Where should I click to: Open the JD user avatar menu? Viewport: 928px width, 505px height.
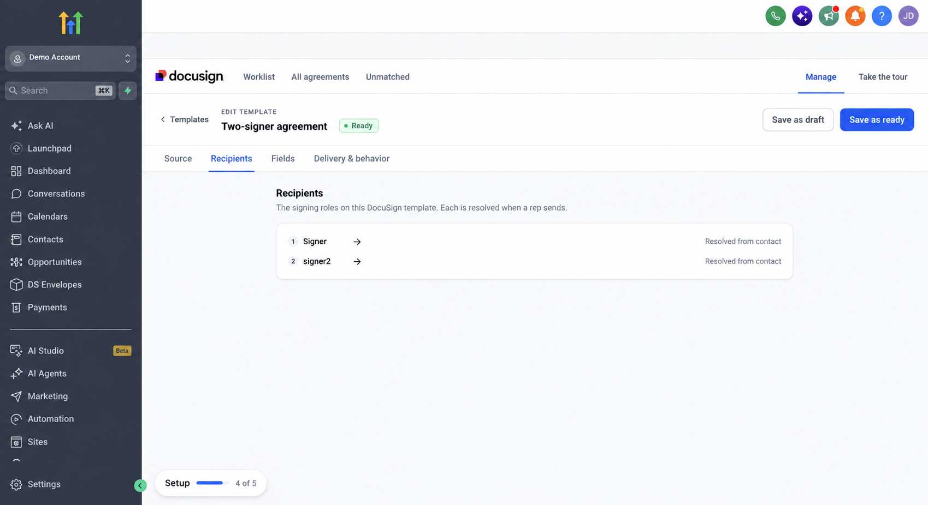pyautogui.click(x=908, y=16)
